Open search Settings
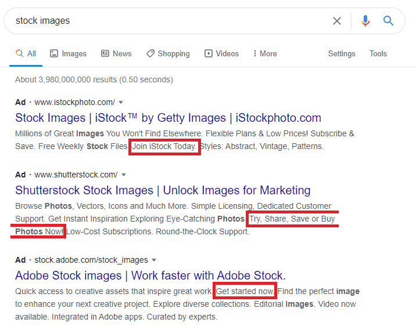416x330 pixels. (x=342, y=53)
